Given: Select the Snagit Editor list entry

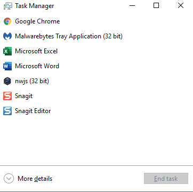Looking at the screenshot, I should [x=96, y=111].
